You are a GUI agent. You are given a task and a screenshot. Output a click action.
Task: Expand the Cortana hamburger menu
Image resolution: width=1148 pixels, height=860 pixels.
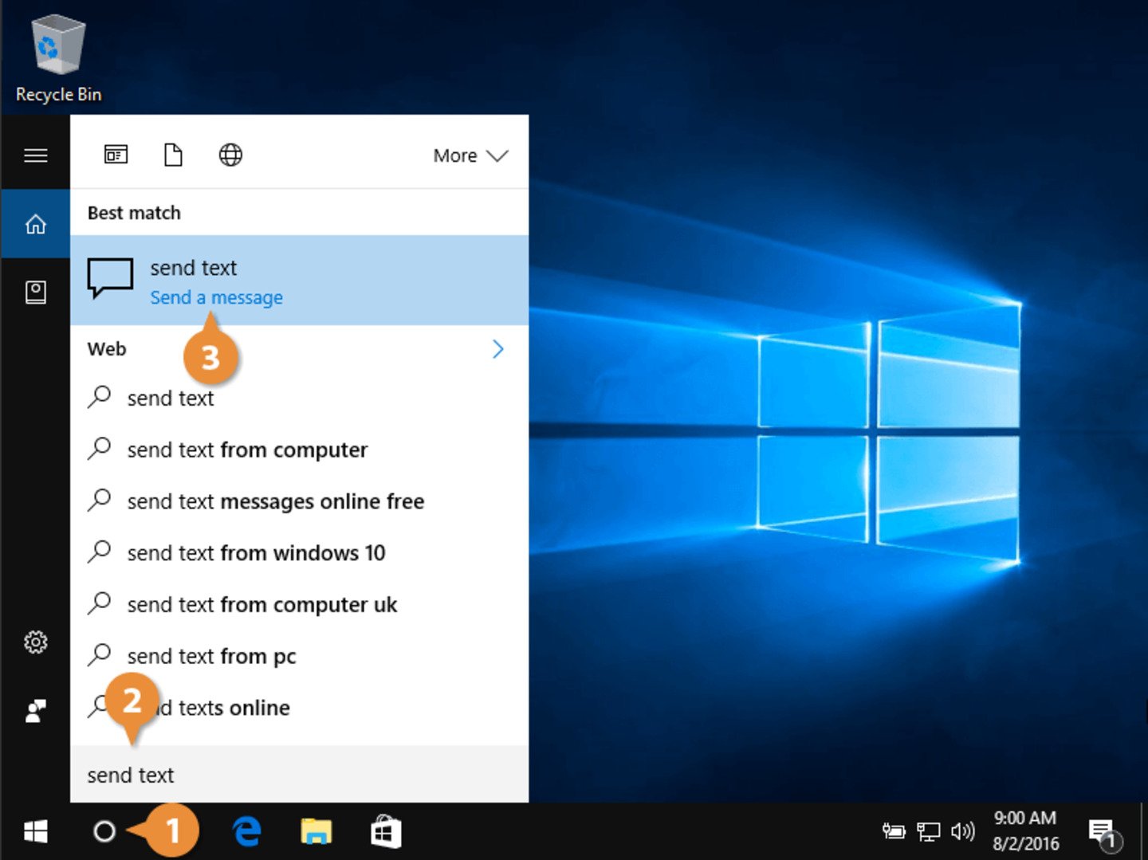(35, 155)
